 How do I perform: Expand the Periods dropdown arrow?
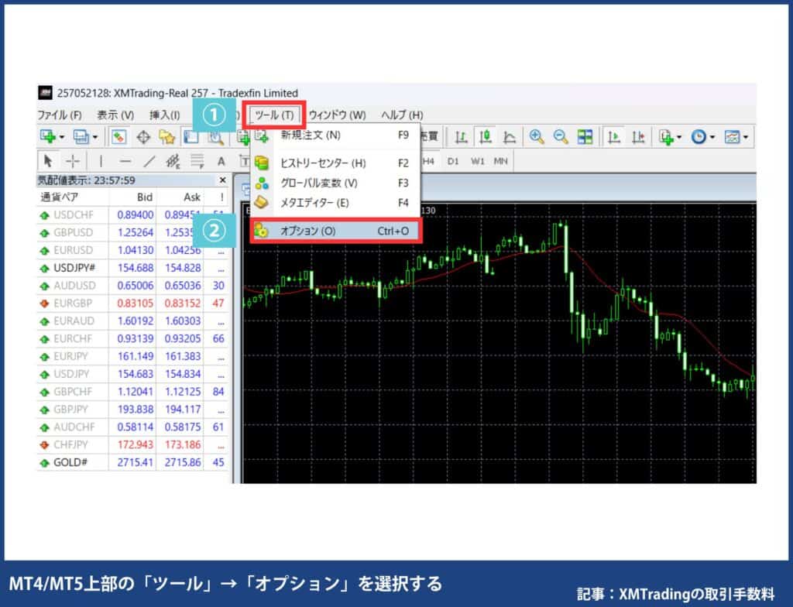click(712, 137)
